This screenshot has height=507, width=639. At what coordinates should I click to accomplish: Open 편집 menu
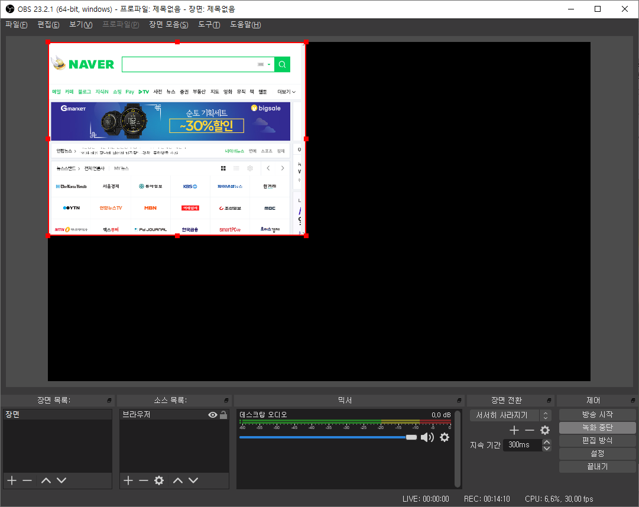click(x=48, y=24)
